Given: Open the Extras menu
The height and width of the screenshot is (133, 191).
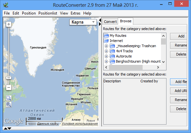Looking at the screenshot, I should click(75, 13).
